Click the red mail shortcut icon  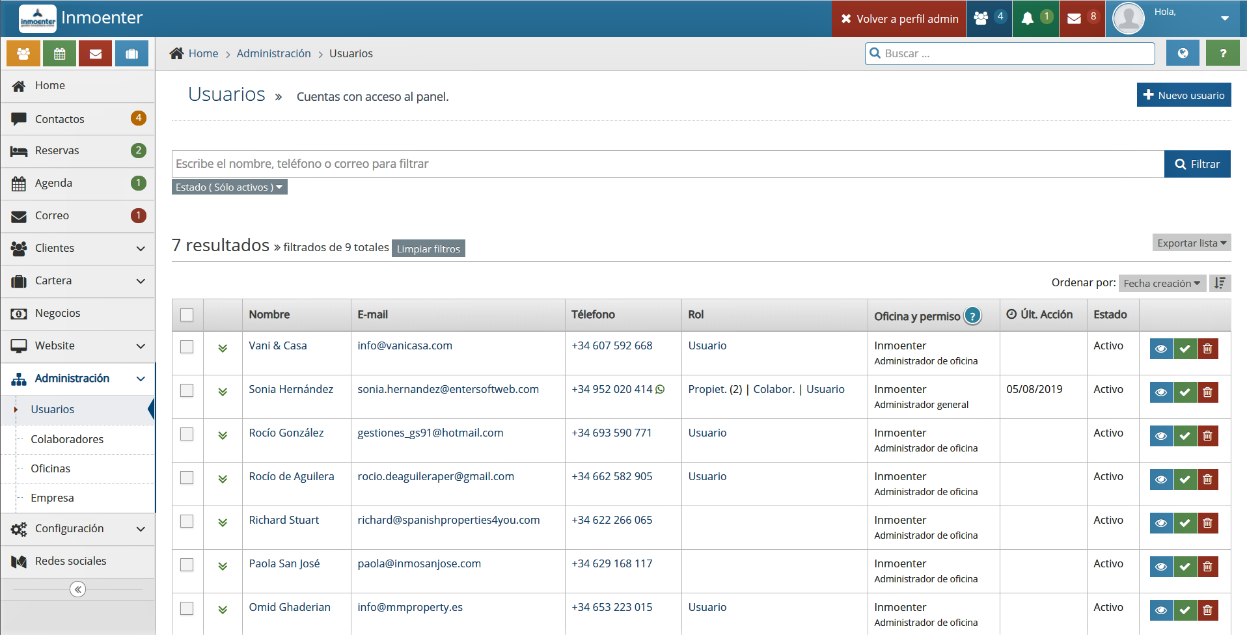coord(96,53)
